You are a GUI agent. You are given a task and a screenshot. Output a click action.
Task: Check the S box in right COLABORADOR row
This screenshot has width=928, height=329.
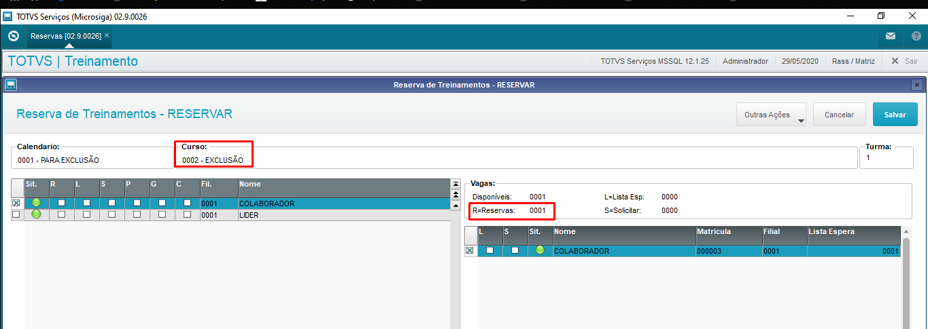click(515, 250)
